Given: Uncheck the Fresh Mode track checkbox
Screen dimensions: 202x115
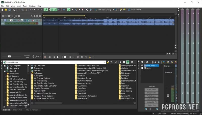Looking at the screenshot, I should (x=142, y=66).
